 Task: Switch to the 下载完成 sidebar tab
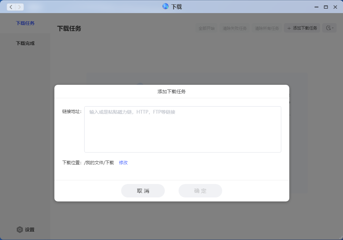tap(25, 43)
